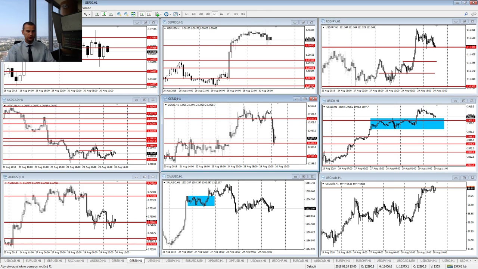The height and width of the screenshot is (269, 478).
Task: Select the candlestick chart style button
Action: coord(104,14)
